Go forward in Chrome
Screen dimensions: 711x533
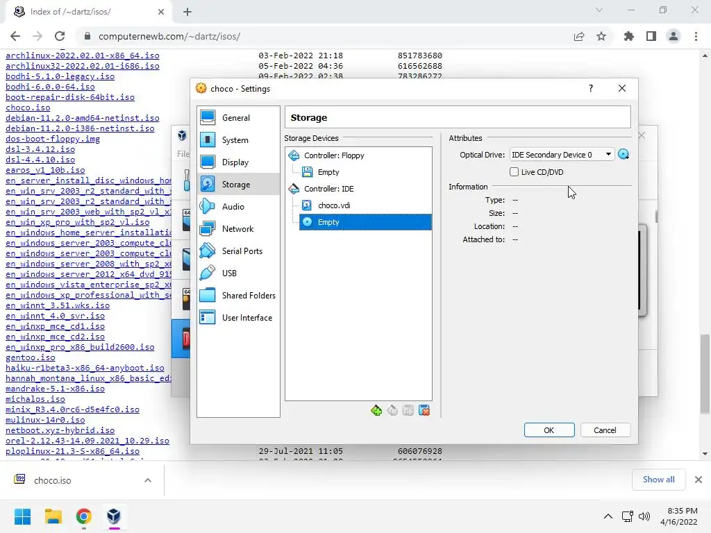(x=37, y=36)
